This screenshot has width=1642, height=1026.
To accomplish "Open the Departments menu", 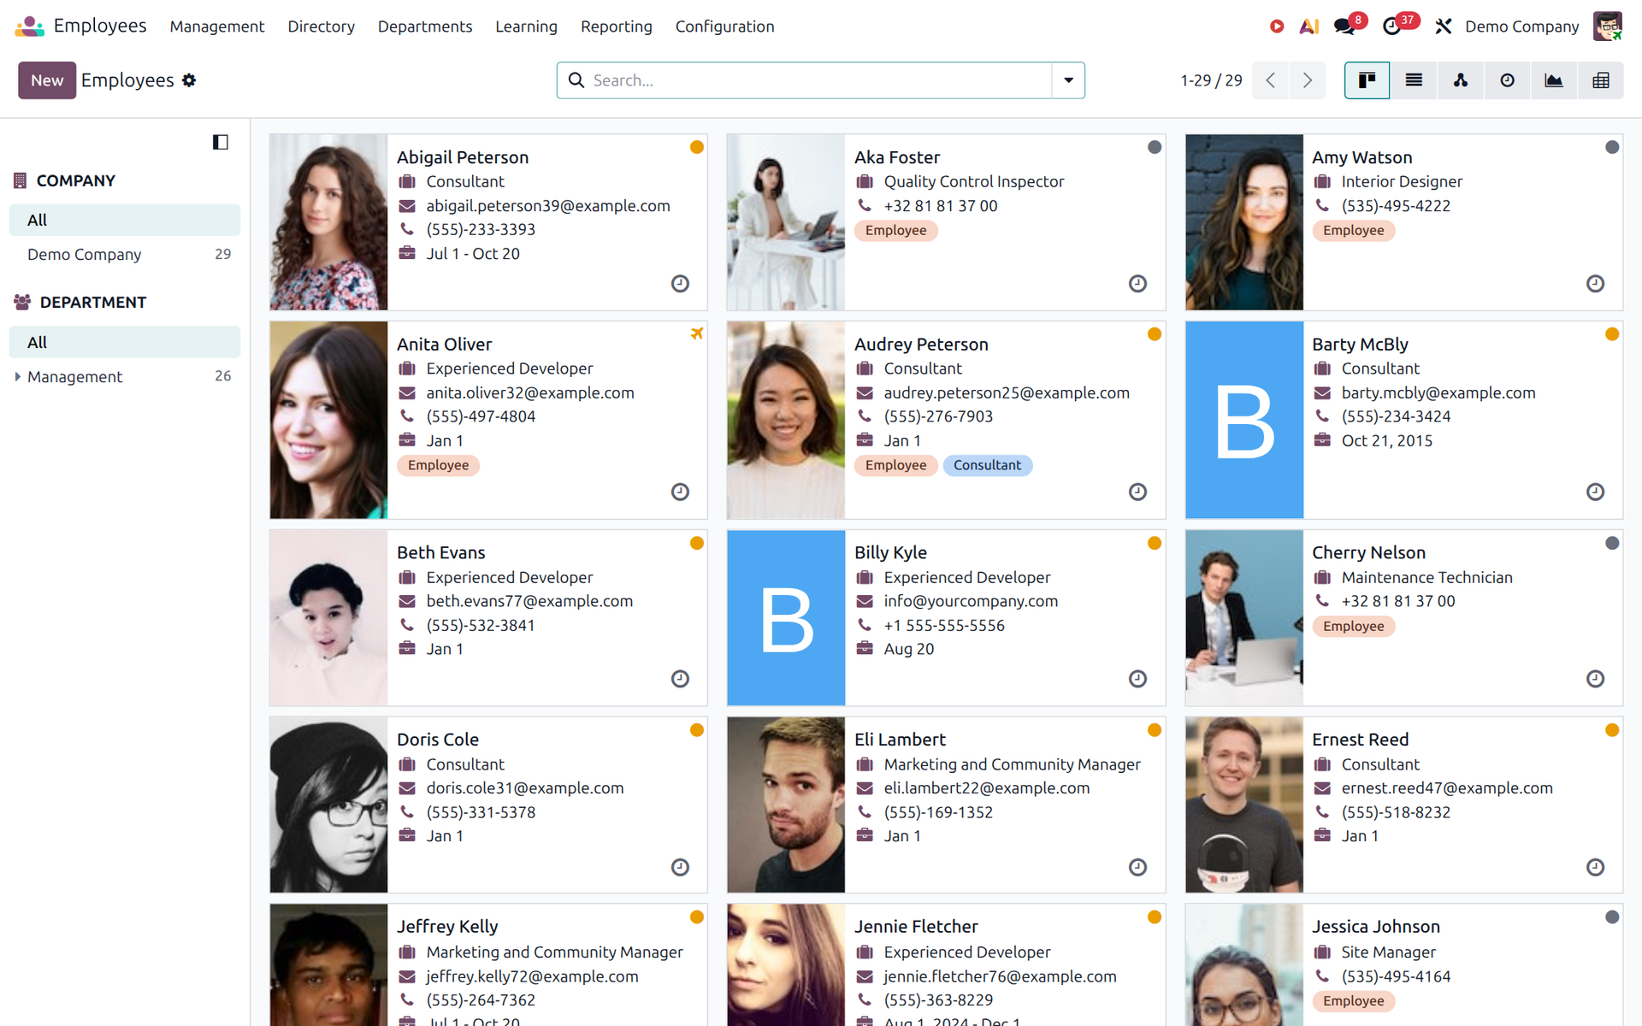I will point(425,27).
